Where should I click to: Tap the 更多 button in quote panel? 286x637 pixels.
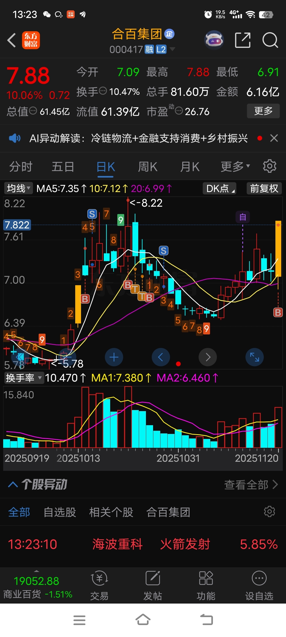click(x=263, y=111)
